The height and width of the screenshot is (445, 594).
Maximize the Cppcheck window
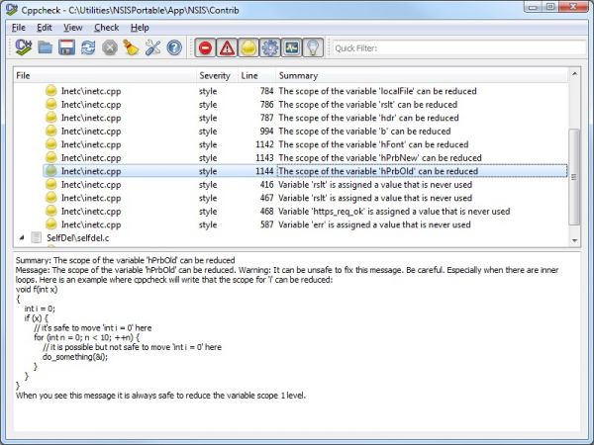tap(550, 7)
